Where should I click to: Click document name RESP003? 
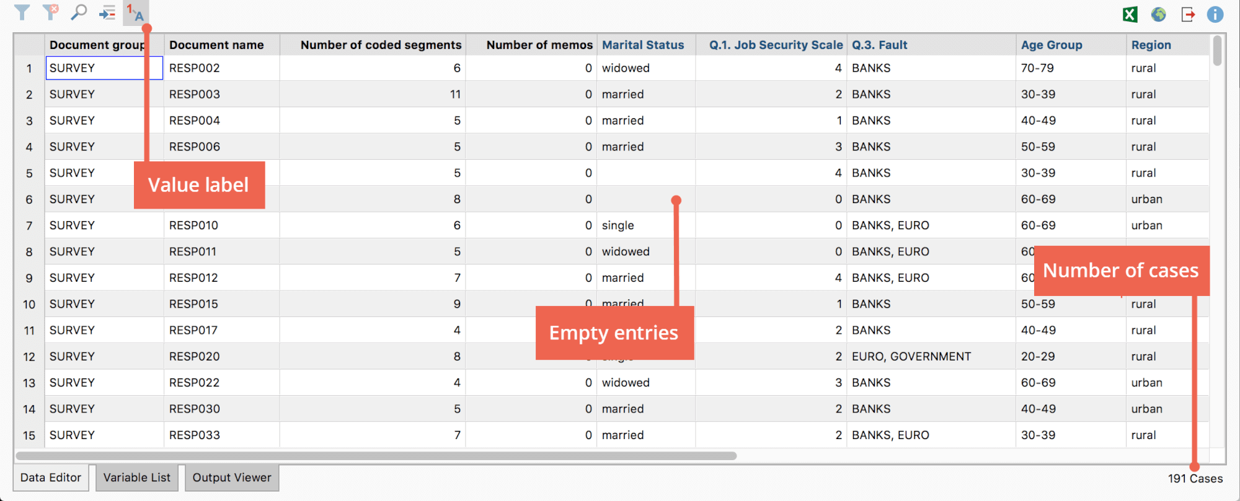click(195, 94)
